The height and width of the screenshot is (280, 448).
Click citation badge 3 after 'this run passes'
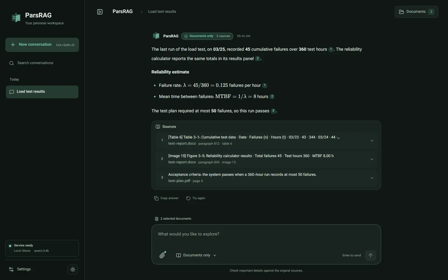(x=273, y=111)
